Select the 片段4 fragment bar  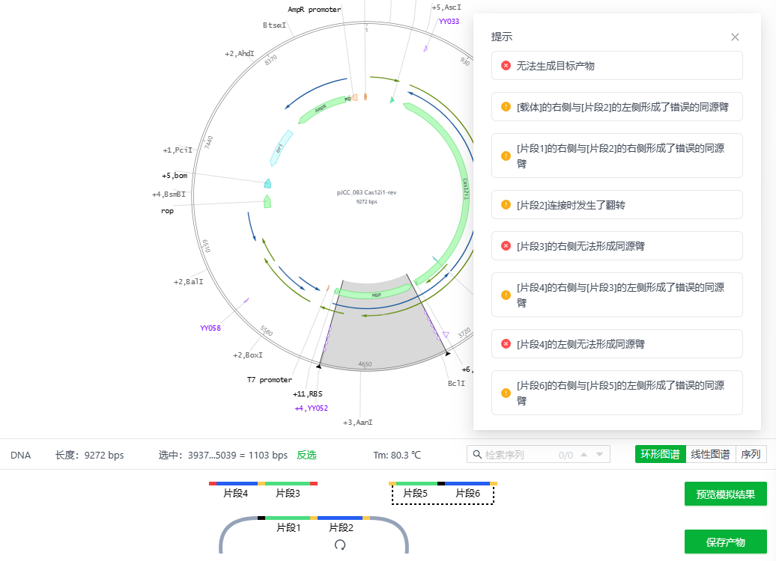(x=235, y=493)
